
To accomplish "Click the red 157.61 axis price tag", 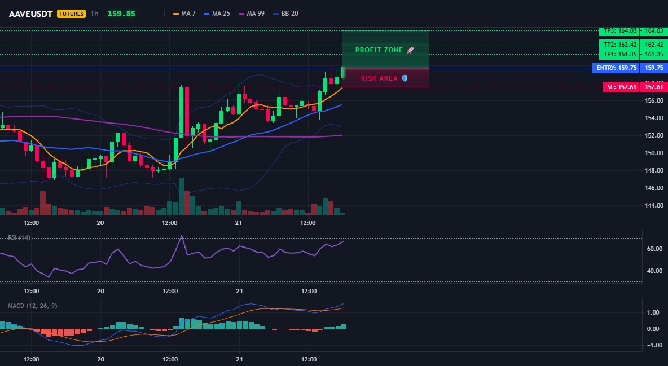I will coord(654,87).
